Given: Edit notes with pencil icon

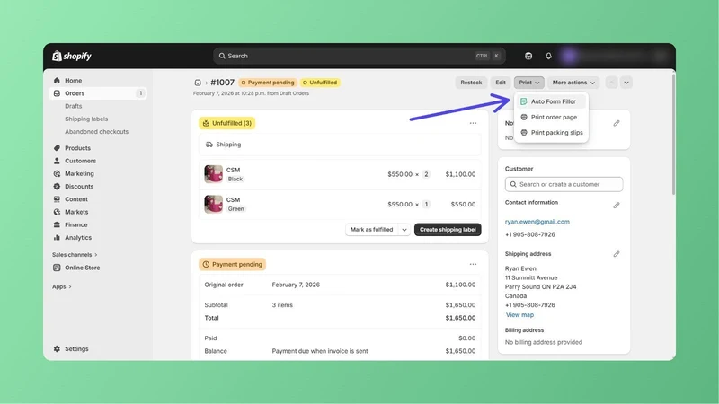Looking at the screenshot, I should coord(617,123).
